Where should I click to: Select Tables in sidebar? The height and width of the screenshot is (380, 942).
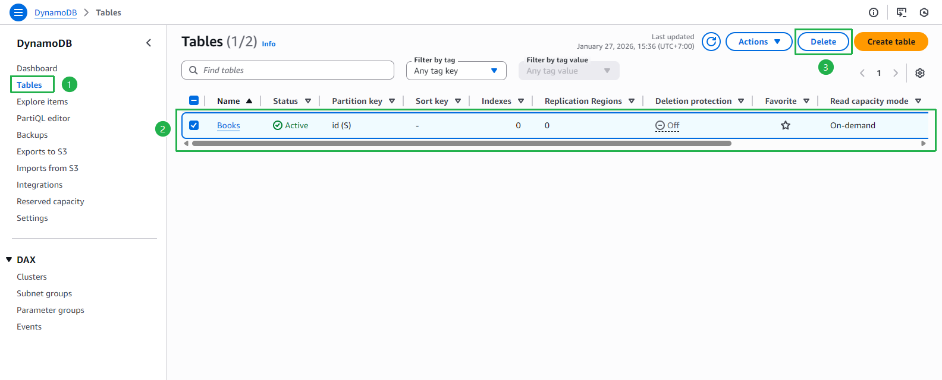(29, 85)
